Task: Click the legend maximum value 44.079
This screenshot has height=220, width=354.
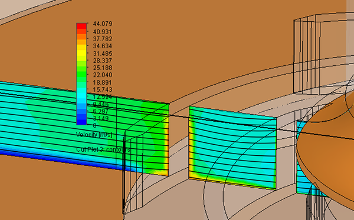Action: [x=103, y=24]
